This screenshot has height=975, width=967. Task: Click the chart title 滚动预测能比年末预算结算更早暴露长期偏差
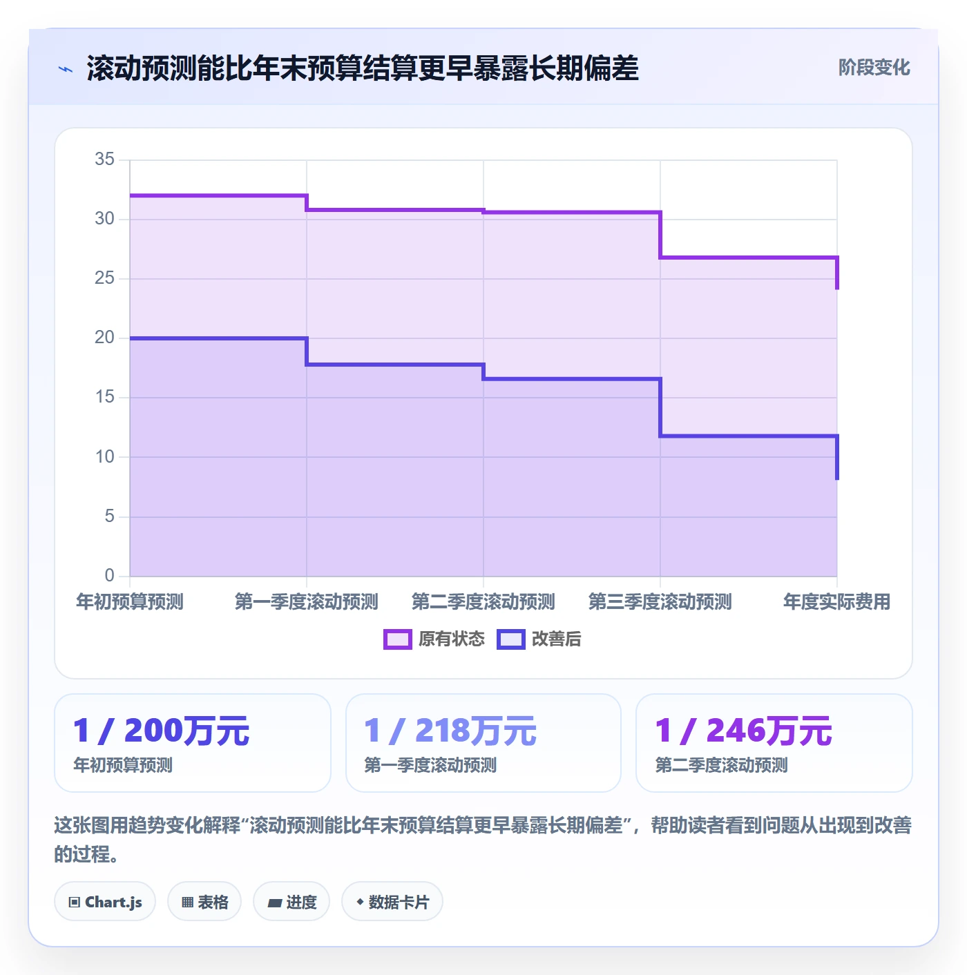click(363, 68)
